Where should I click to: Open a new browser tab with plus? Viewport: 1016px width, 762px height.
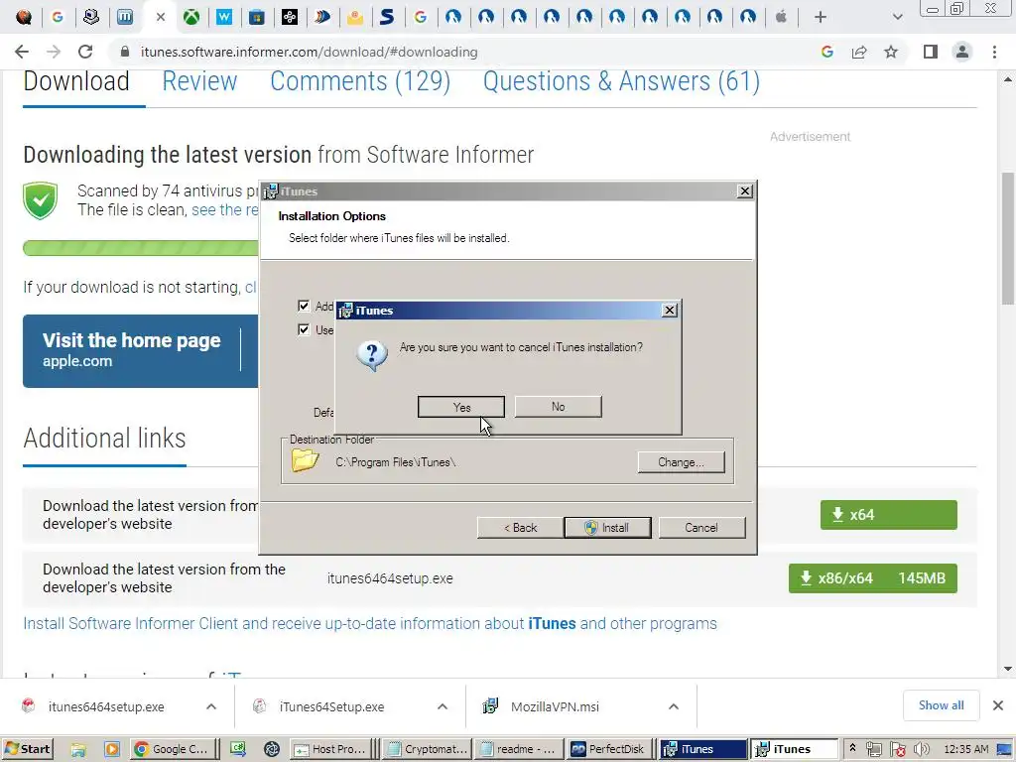821,17
